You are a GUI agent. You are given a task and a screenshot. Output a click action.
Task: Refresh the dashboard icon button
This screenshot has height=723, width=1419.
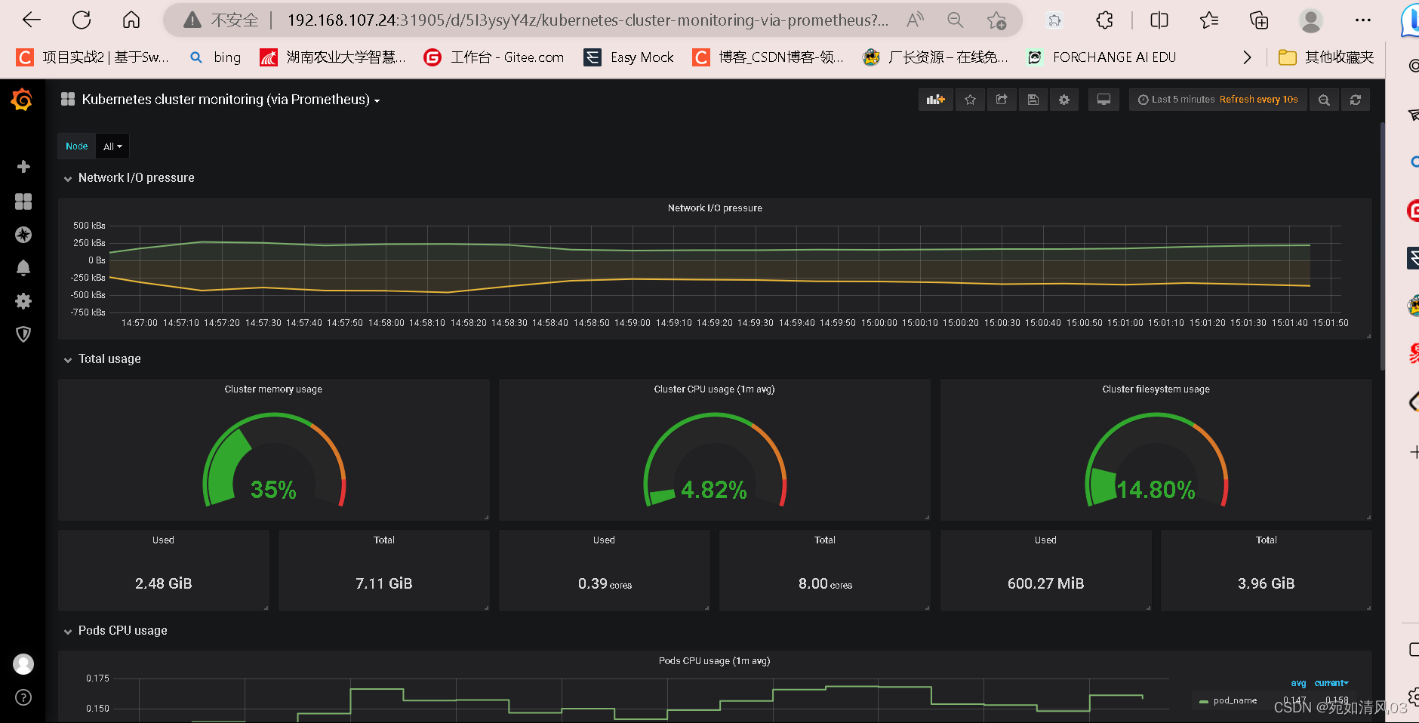tap(1356, 100)
